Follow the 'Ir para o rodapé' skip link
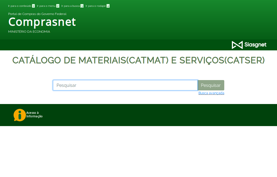277x177 pixels. [98, 6]
